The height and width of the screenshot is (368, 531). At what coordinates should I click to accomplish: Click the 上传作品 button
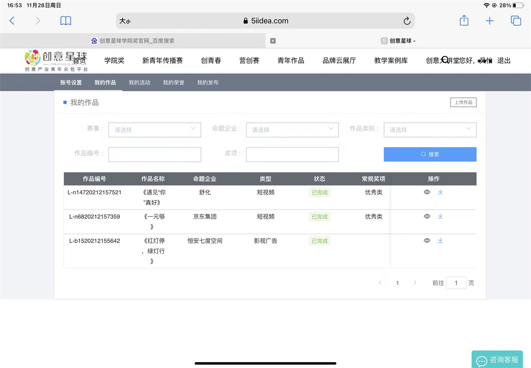click(x=463, y=102)
